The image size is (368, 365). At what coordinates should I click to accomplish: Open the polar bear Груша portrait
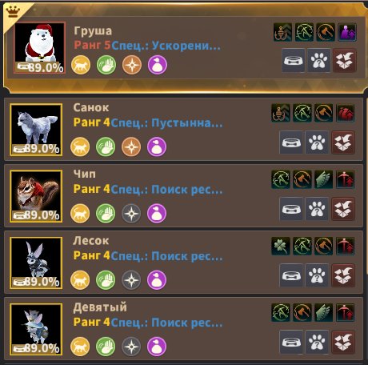[39, 47]
